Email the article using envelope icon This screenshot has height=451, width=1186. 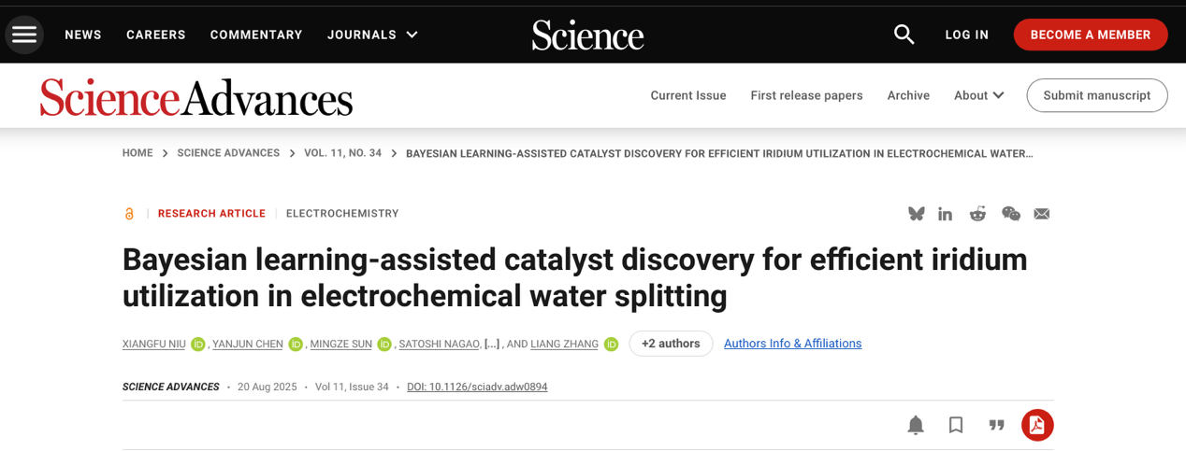(x=1041, y=214)
